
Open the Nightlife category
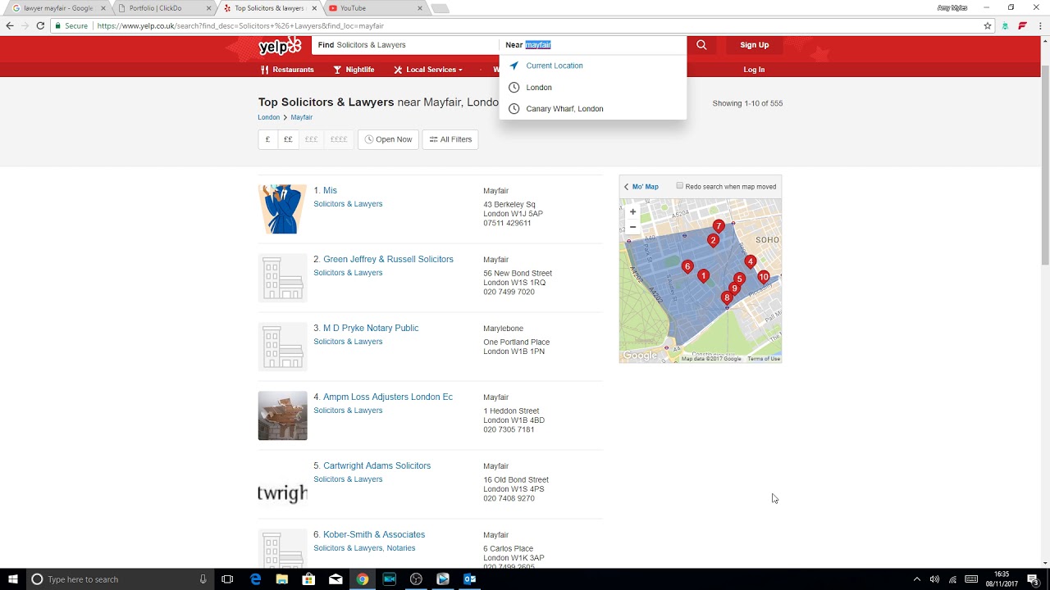[x=354, y=70]
